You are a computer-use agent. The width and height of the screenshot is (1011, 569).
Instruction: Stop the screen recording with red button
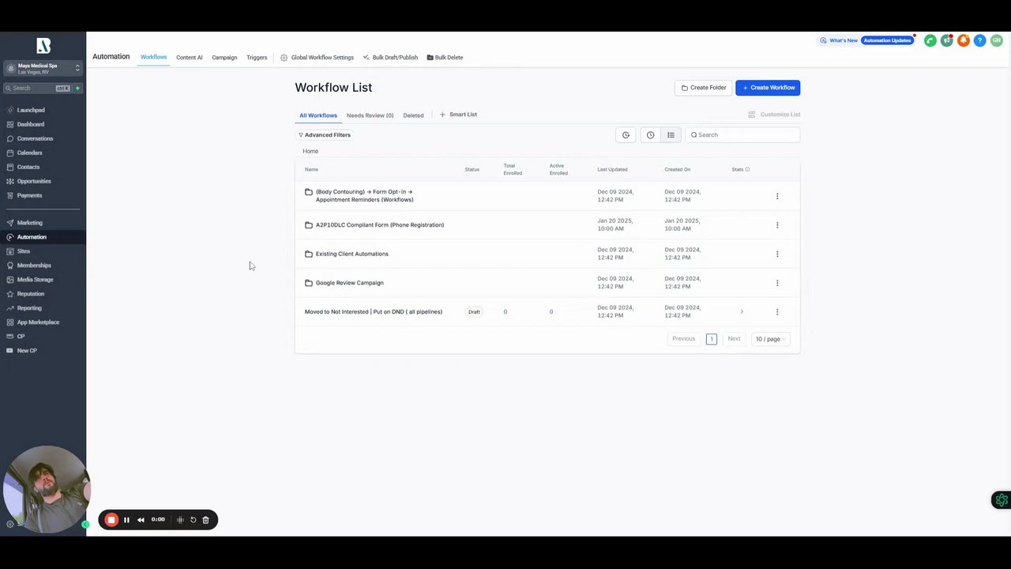(x=111, y=520)
